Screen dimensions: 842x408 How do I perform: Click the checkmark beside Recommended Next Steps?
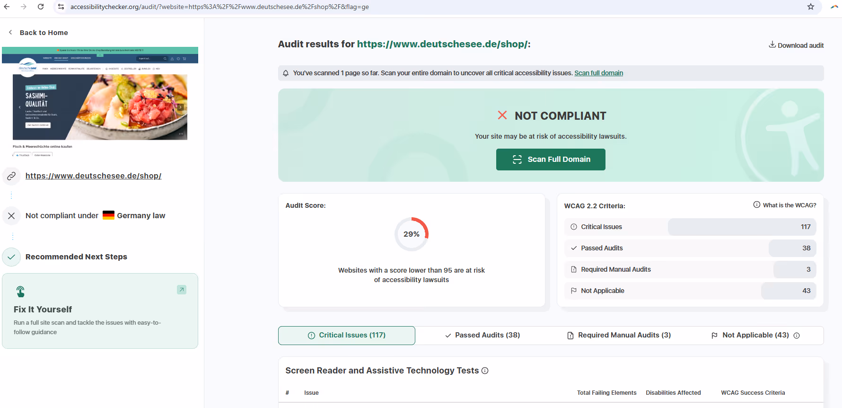pyautogui.click(x=11, y=257)
